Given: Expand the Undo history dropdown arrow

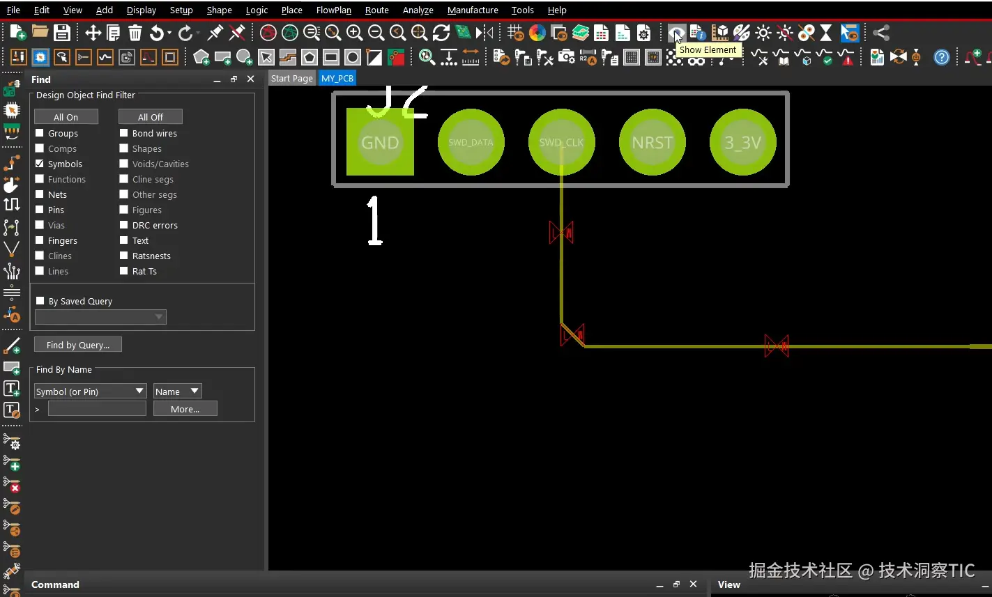Looking at the screenshot, I should click(169, 33).
